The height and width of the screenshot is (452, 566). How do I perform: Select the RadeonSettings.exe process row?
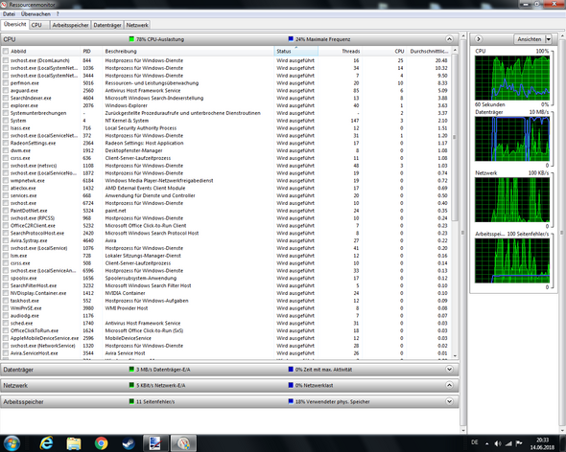226,143
